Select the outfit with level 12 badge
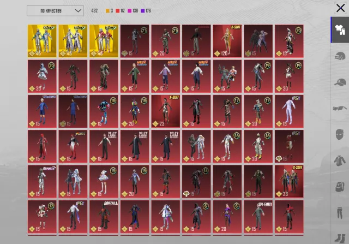The width and height of the screenshot is (349, 244). coord(42,217)
